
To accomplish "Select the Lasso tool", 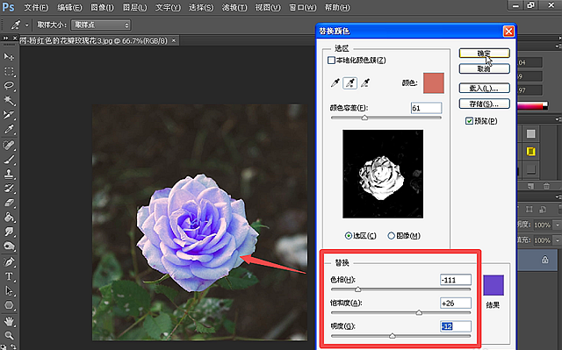I will [9, 86].
